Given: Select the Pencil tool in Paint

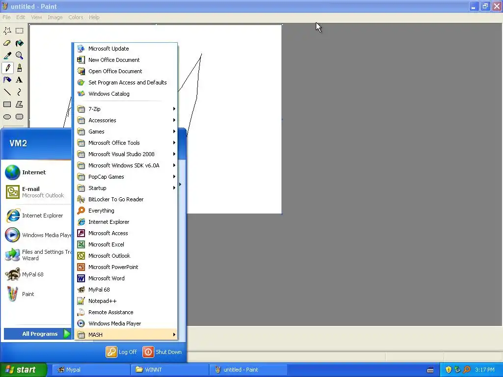Looking at the screenshot, I should pos(7,68).
